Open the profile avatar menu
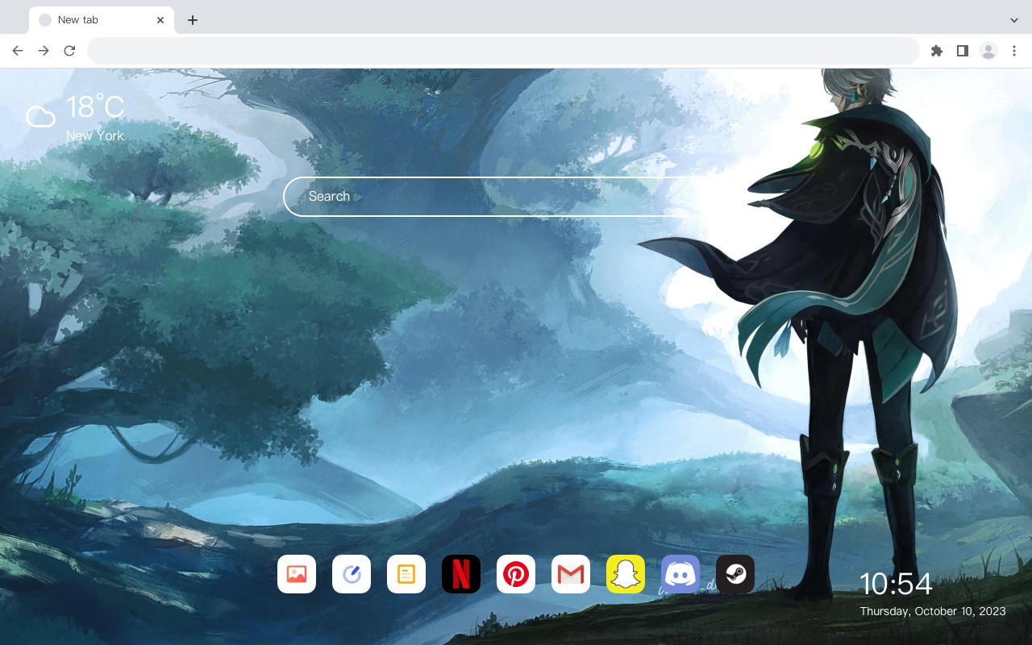Screen dimensions: 1032x645 pos(988,51)
